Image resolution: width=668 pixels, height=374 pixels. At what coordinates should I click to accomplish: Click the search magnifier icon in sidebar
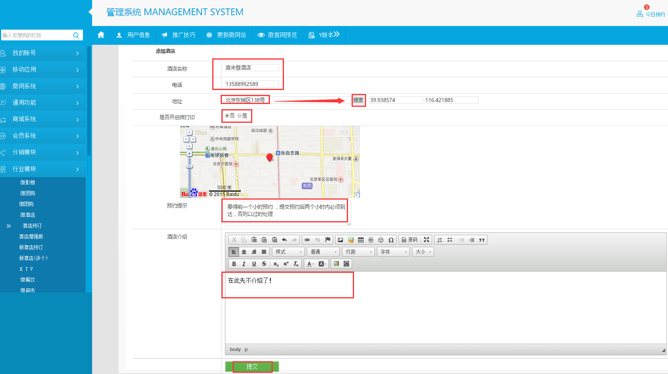(76, 36)
